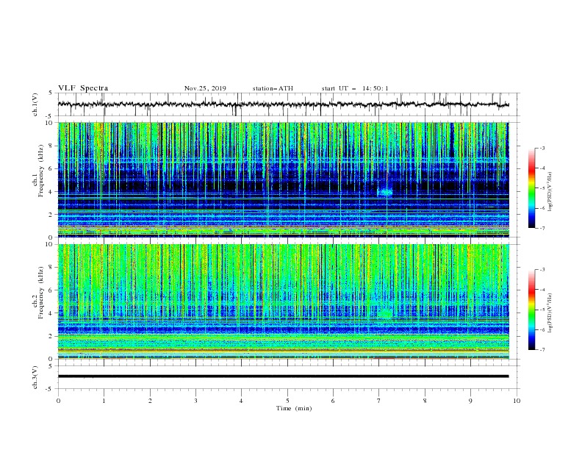Click the time axis tick label "9"

[x=470, y=401]
